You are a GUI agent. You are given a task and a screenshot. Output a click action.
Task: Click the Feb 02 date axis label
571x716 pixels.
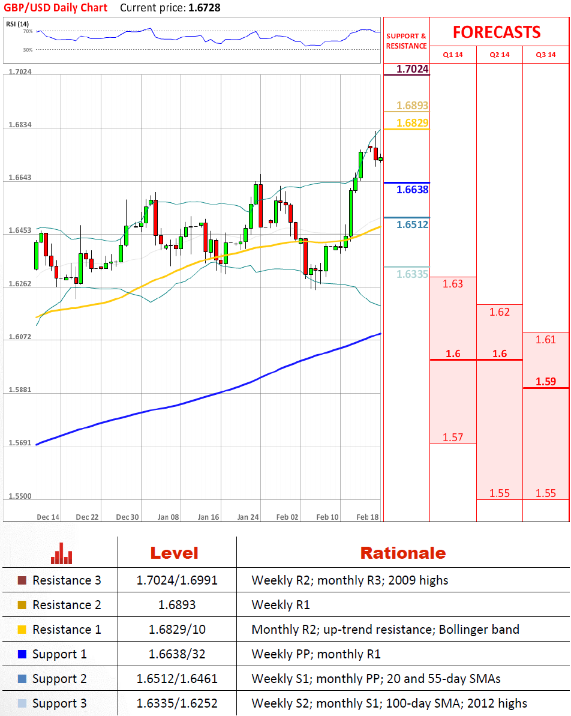pos(287,517)
